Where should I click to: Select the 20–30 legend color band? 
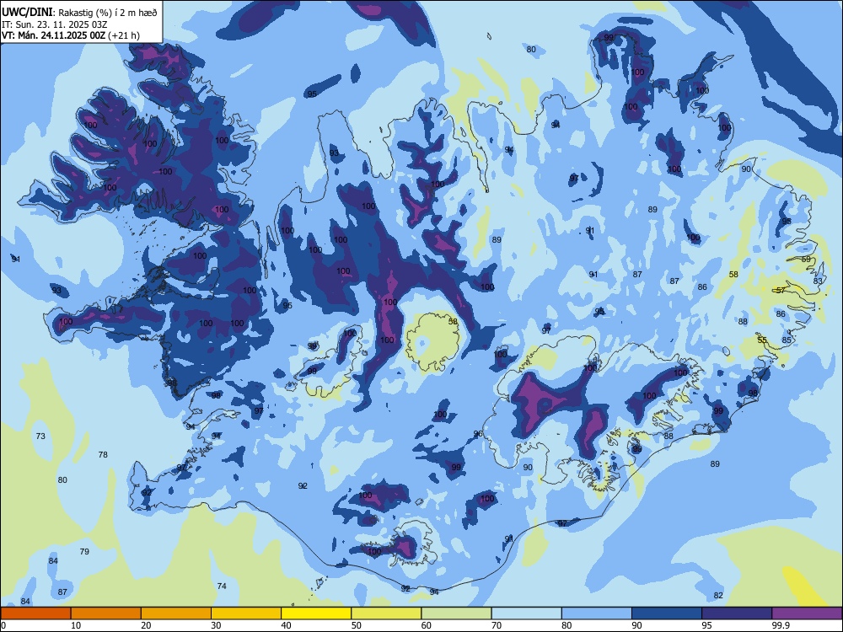(176, 613)
